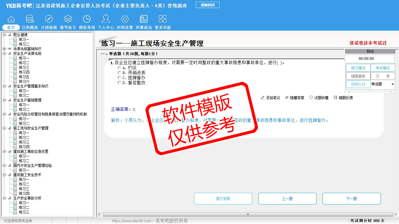Collapse the 职业道德 tree node
This screenshot has height=224, width=399.
click(x=4, y=35)
